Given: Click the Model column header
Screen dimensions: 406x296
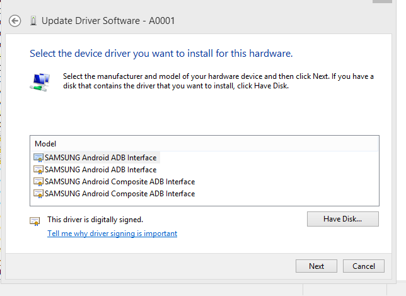Looking at the screenshot, I should (x=204, y=144).
